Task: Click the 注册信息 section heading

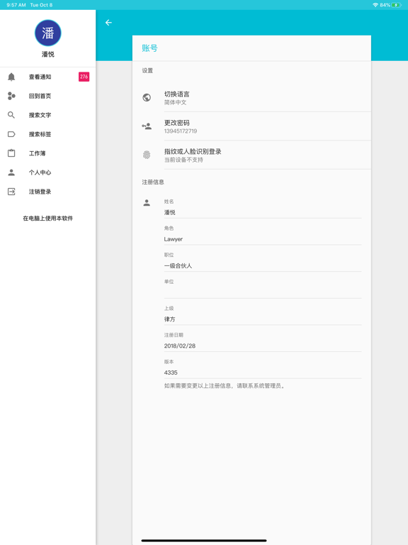Action: 153,182
